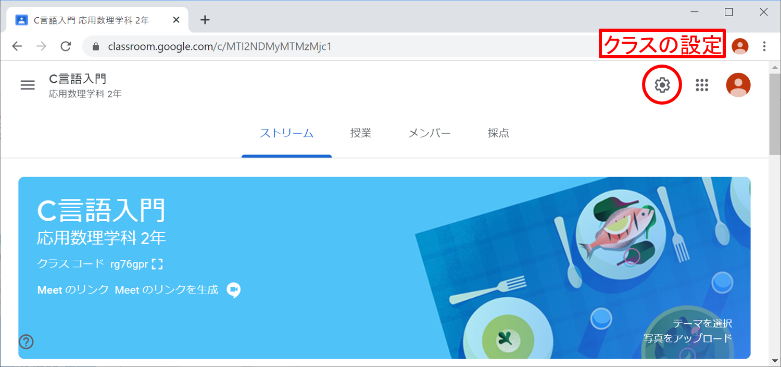Switch to the 授業 tab
Viewport: 781px width, 367px height.
[x=361, y=133]
